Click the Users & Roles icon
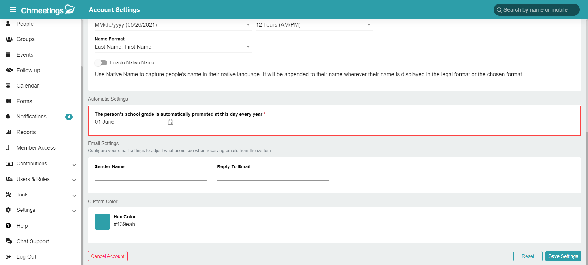Image resolution: width=588 pixels, height=265 pixels. pyautogui.click(x=9, y=179)
